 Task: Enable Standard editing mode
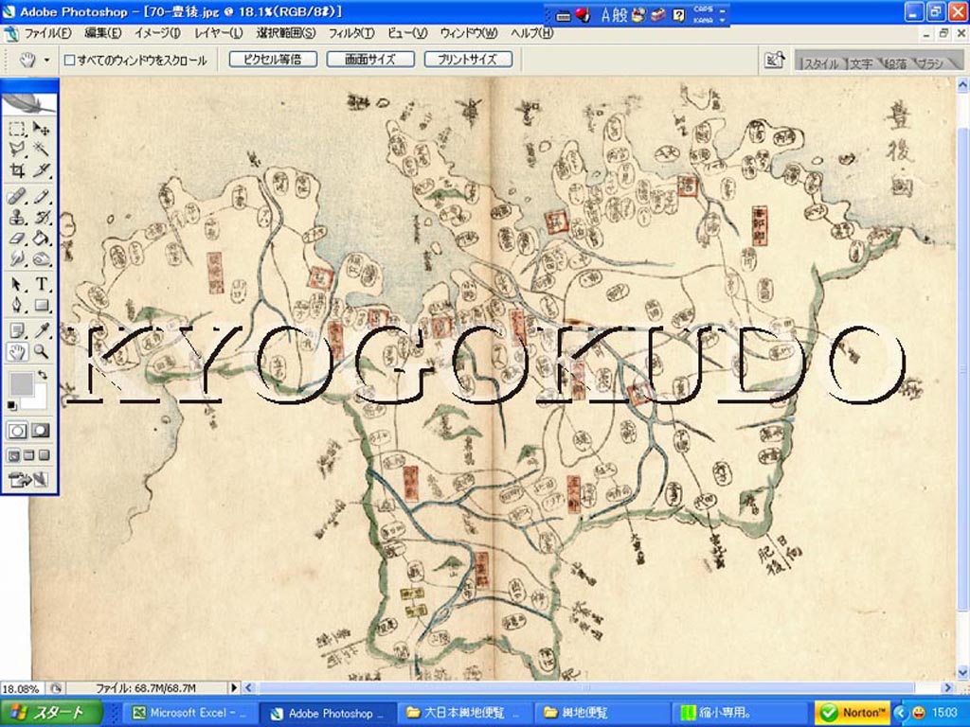tap(17, 431)
